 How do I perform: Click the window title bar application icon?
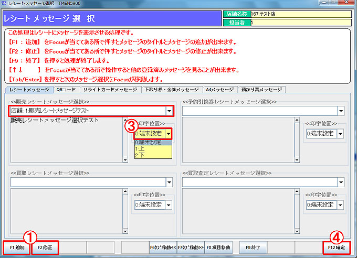pyautogui.click(x=4, y=3)
